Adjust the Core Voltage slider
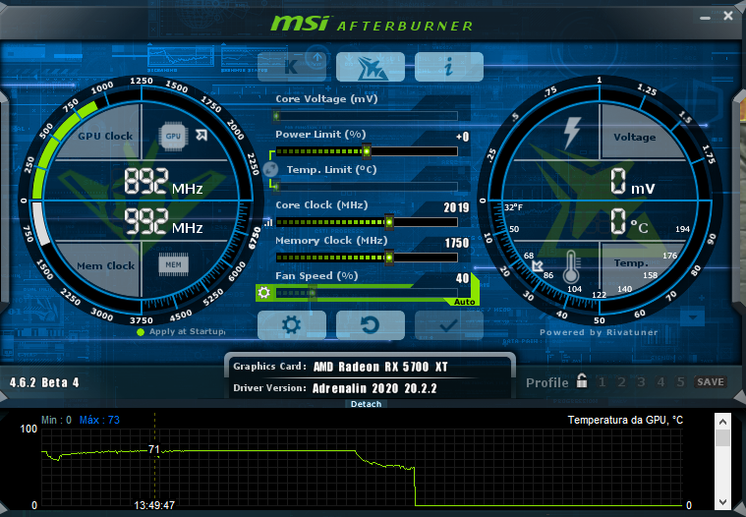 (x=367, y=116)
